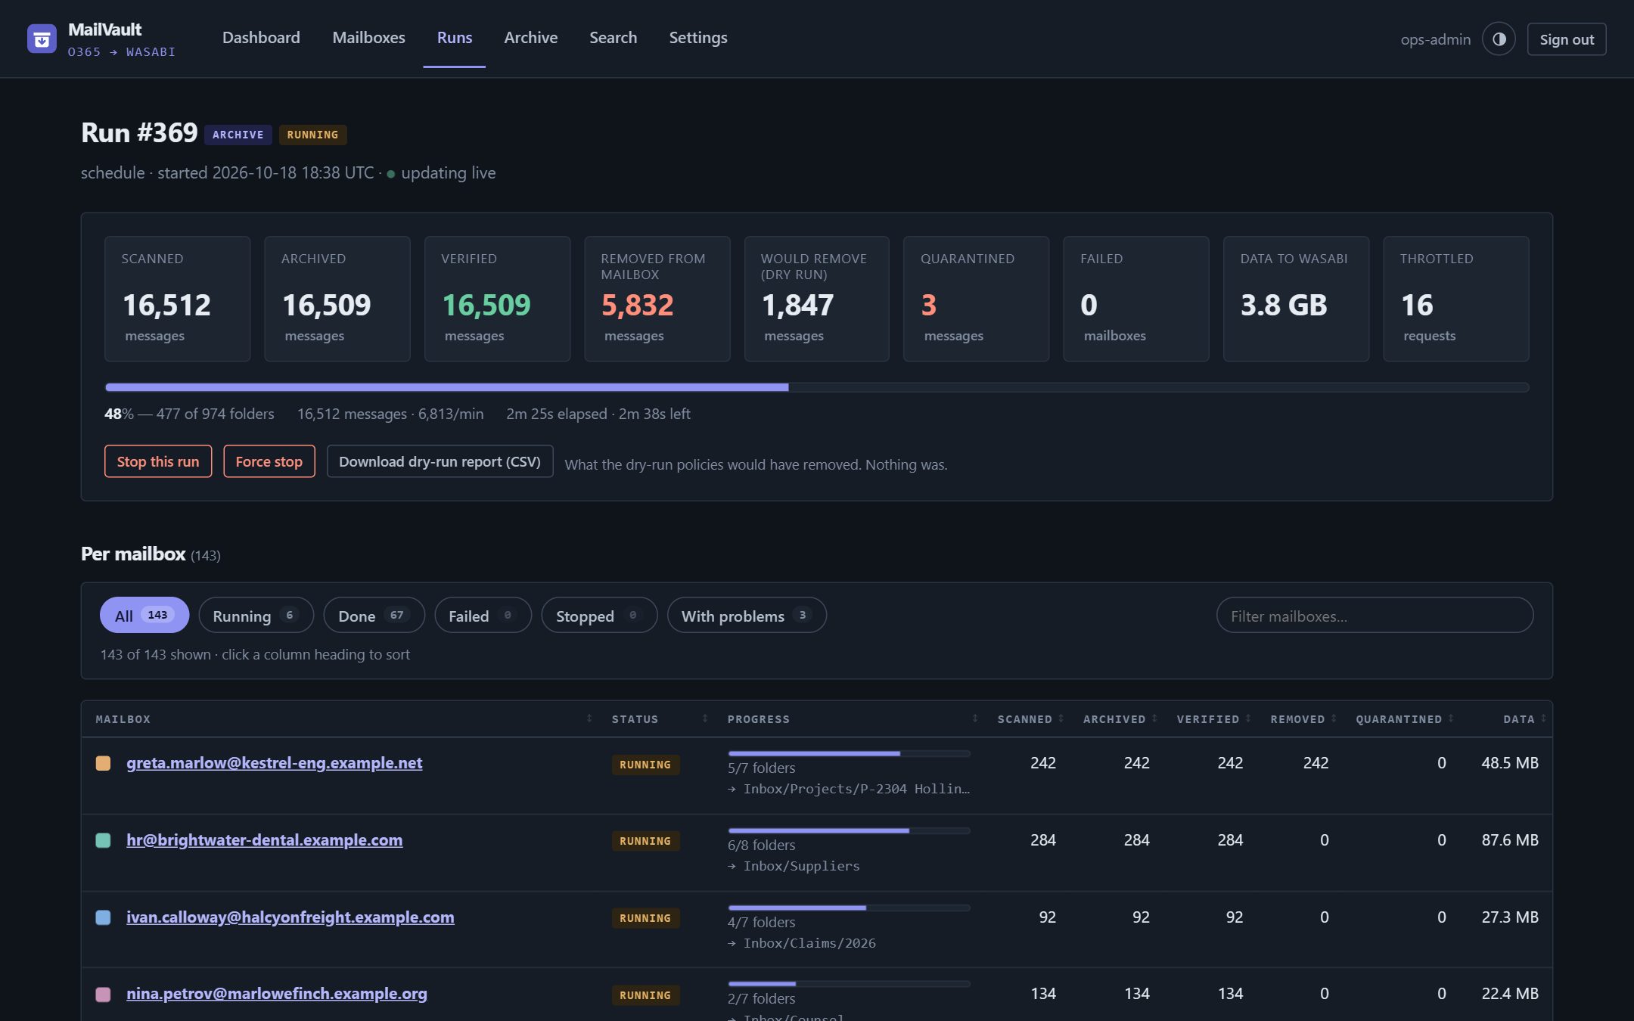Sort table by Archived column

pyautogui.click(x=1120, y=719)
